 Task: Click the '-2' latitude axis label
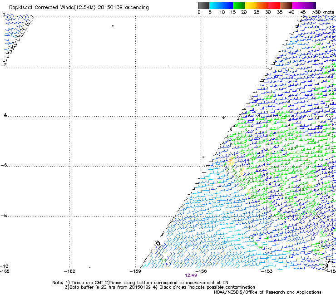click(4, 64)
